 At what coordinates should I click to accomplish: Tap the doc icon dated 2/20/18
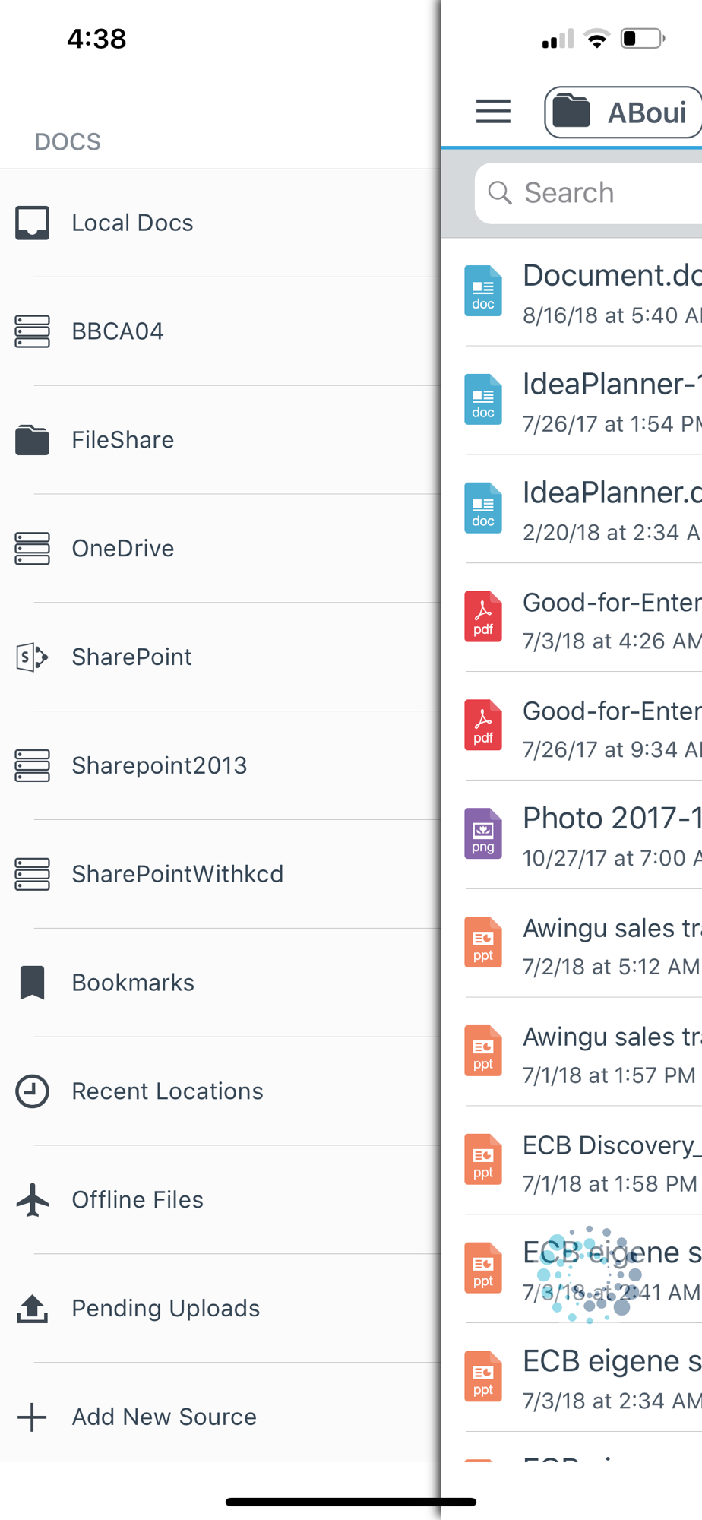point(483,508)
